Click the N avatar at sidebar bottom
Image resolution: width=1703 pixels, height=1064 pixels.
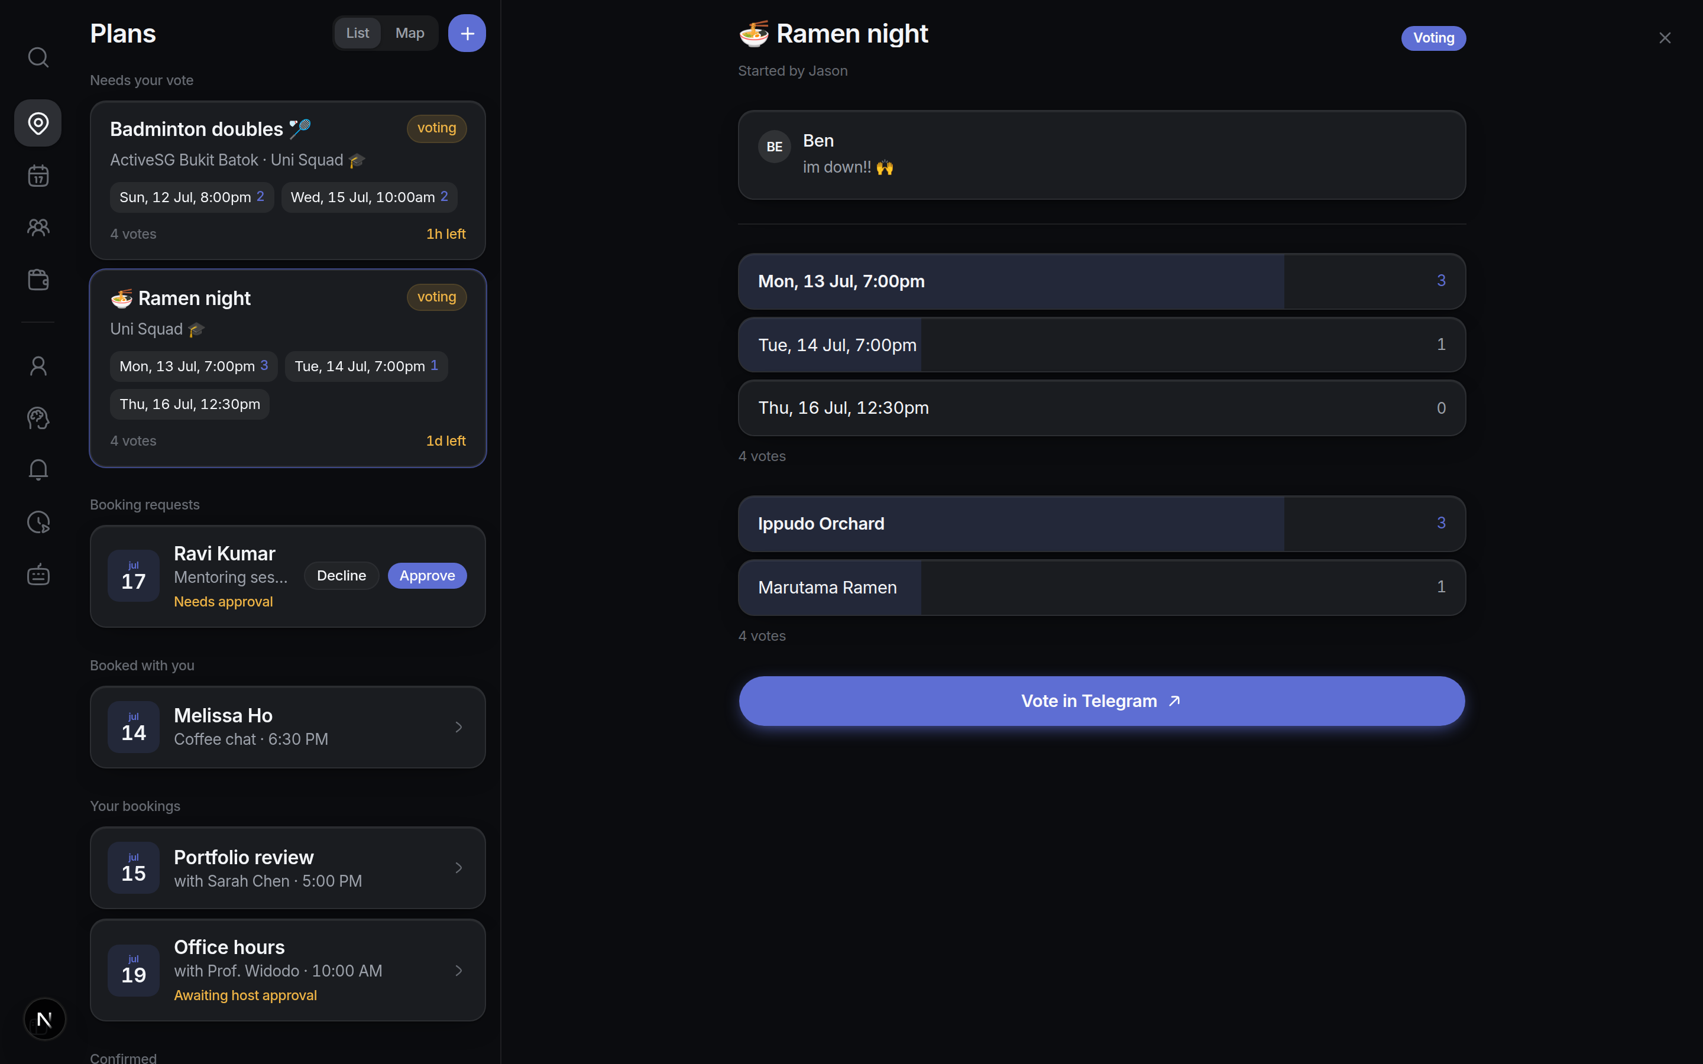(x=44, y=1019)
